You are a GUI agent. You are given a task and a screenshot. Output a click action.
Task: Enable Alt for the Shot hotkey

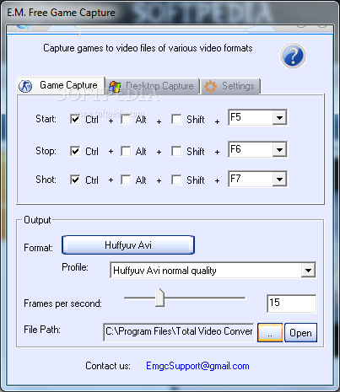(x=126, y=180)
